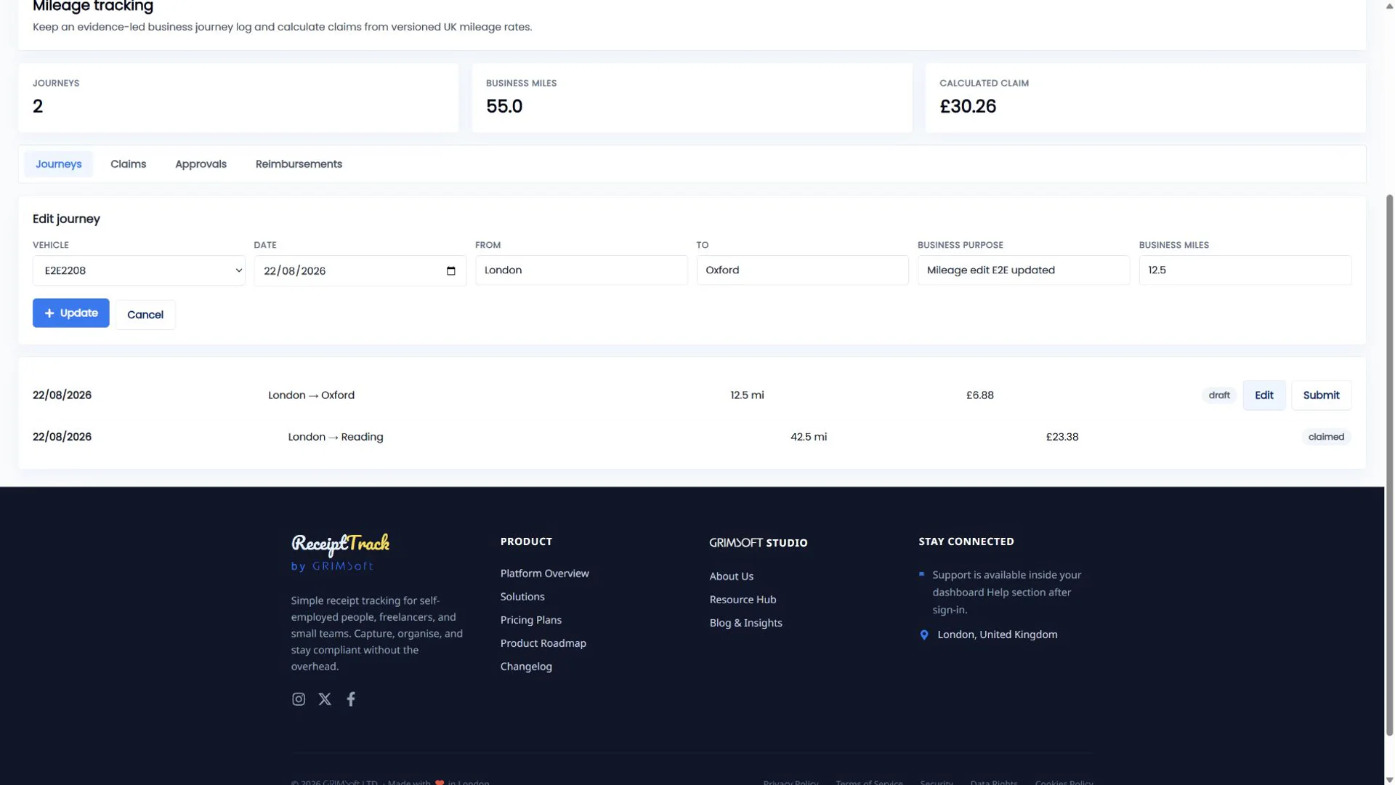This screenshot has height=785, width=1395.
Task: Open the Claims tab
Action: tap(128, 164)
